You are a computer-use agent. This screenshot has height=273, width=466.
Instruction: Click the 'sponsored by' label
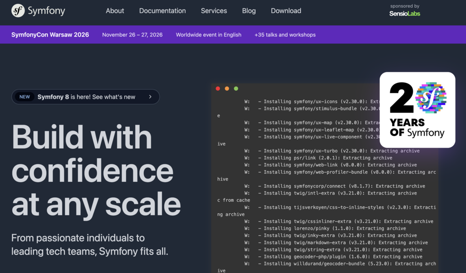point(404,6)
